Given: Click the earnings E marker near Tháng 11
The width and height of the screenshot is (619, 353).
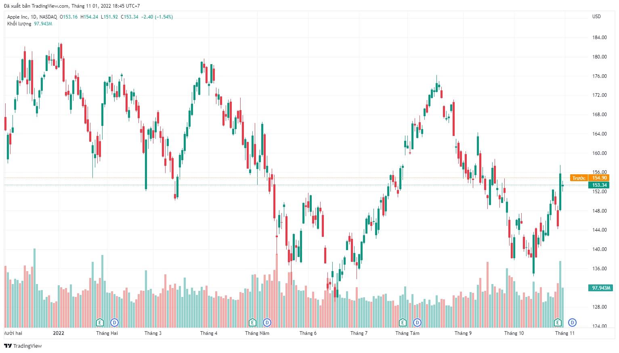Looking at the screenshot, I should pos(558,322).
